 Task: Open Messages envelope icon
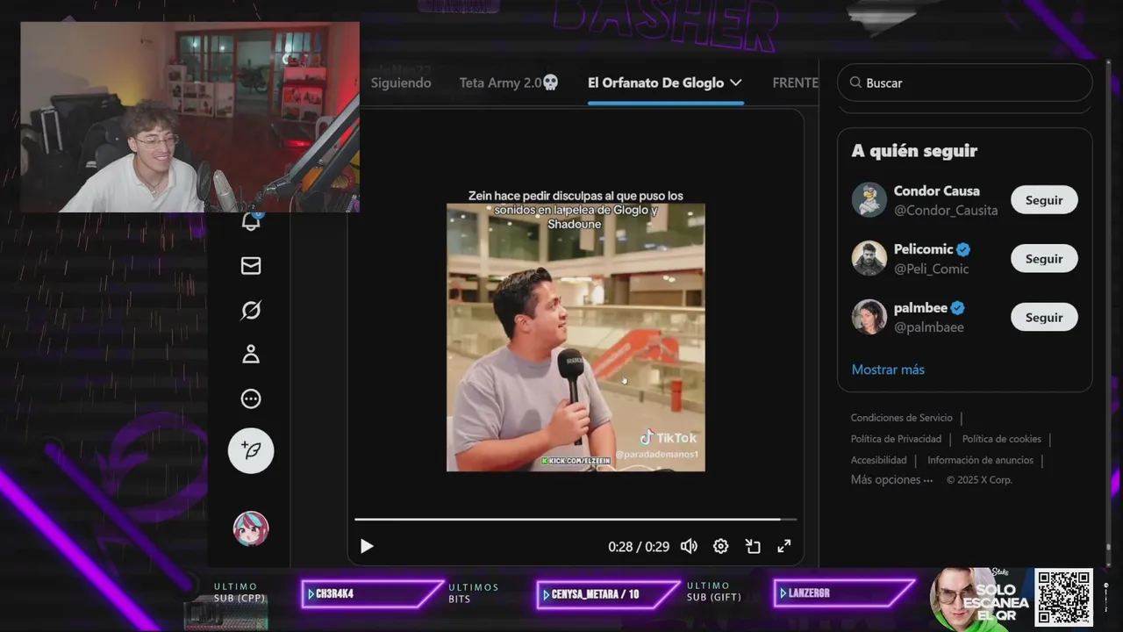click(251, 265)
